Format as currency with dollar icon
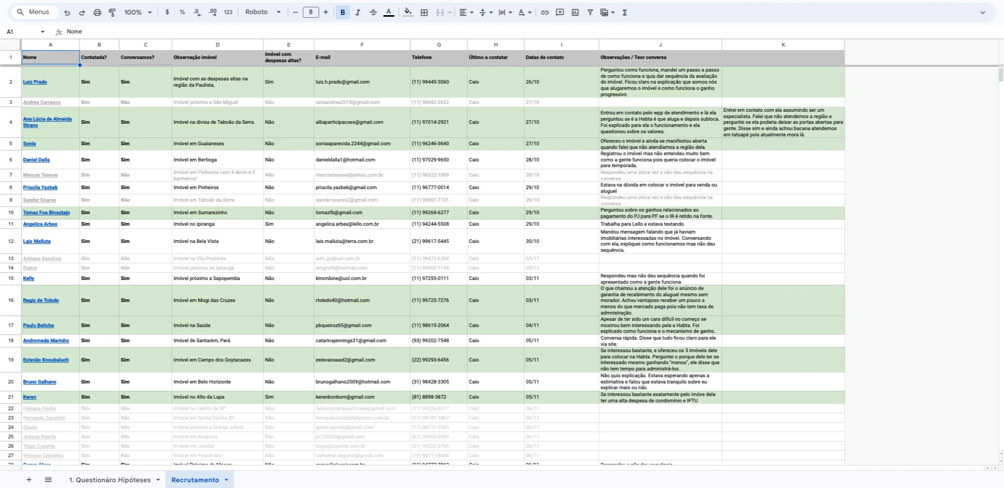The width and height of the screenshot is (1004, 488). pos(167,13)
